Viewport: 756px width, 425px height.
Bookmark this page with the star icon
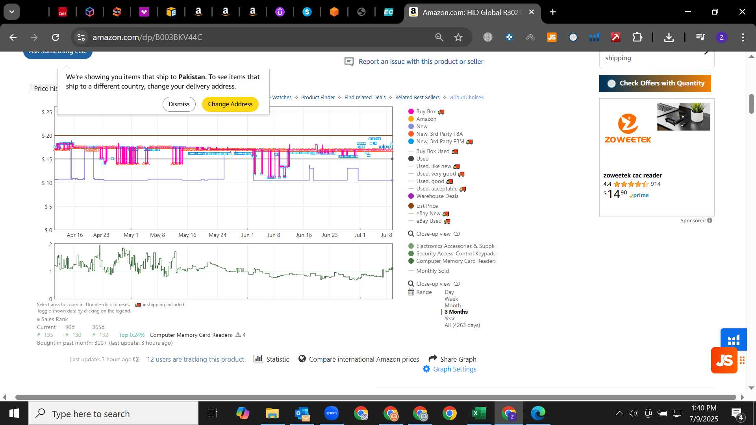[x=458, y=37]
